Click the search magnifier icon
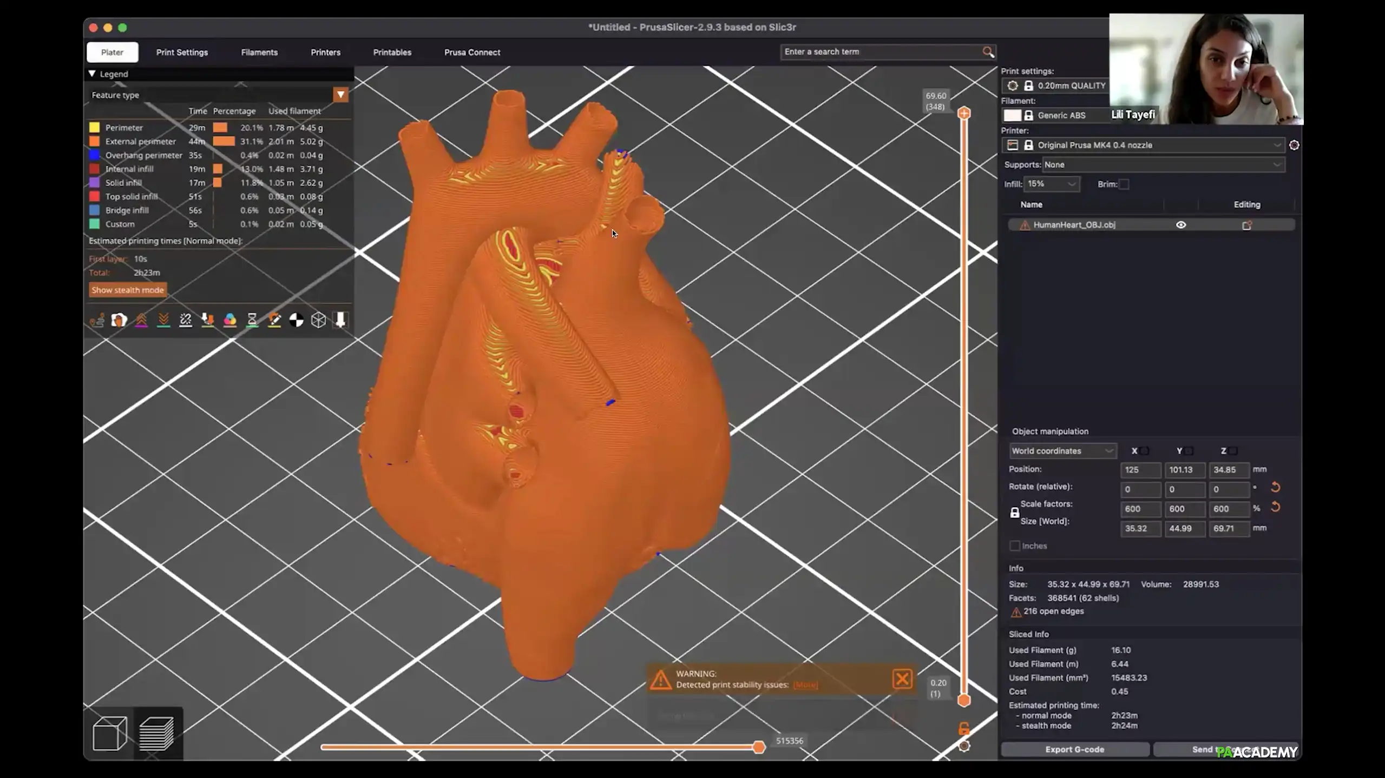The height and width of the screenshot is (778, 1385). tap(988, 52)
